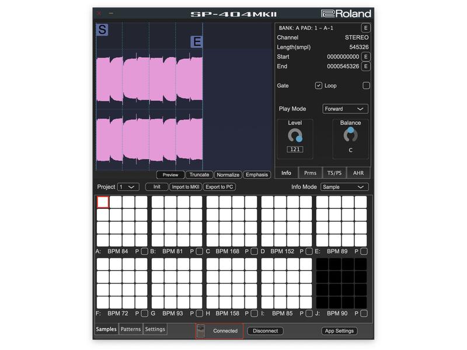Click the yellow minimize window button
The image size is (467, 350).
(111, 13)
